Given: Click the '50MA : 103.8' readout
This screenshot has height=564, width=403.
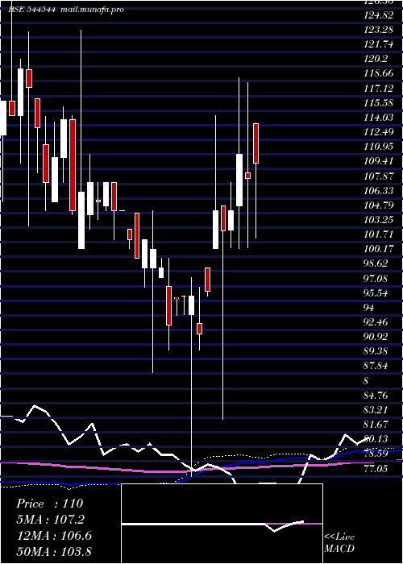Looking at the screenshot, I should tap(54, 551).
